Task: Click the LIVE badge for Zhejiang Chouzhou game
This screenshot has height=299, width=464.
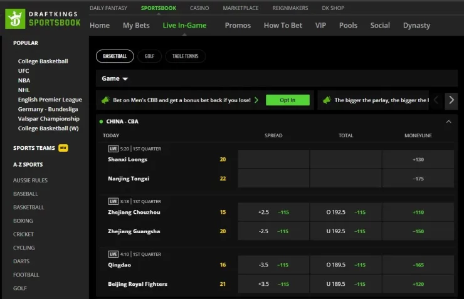Action: click(x=113, y=201)
